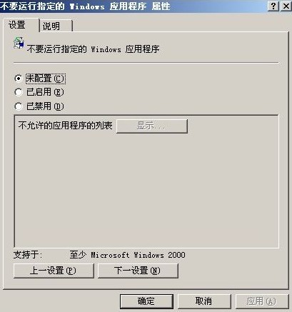
Task: Select the 未配置 (C) radio option
Action: coord(40,79)
